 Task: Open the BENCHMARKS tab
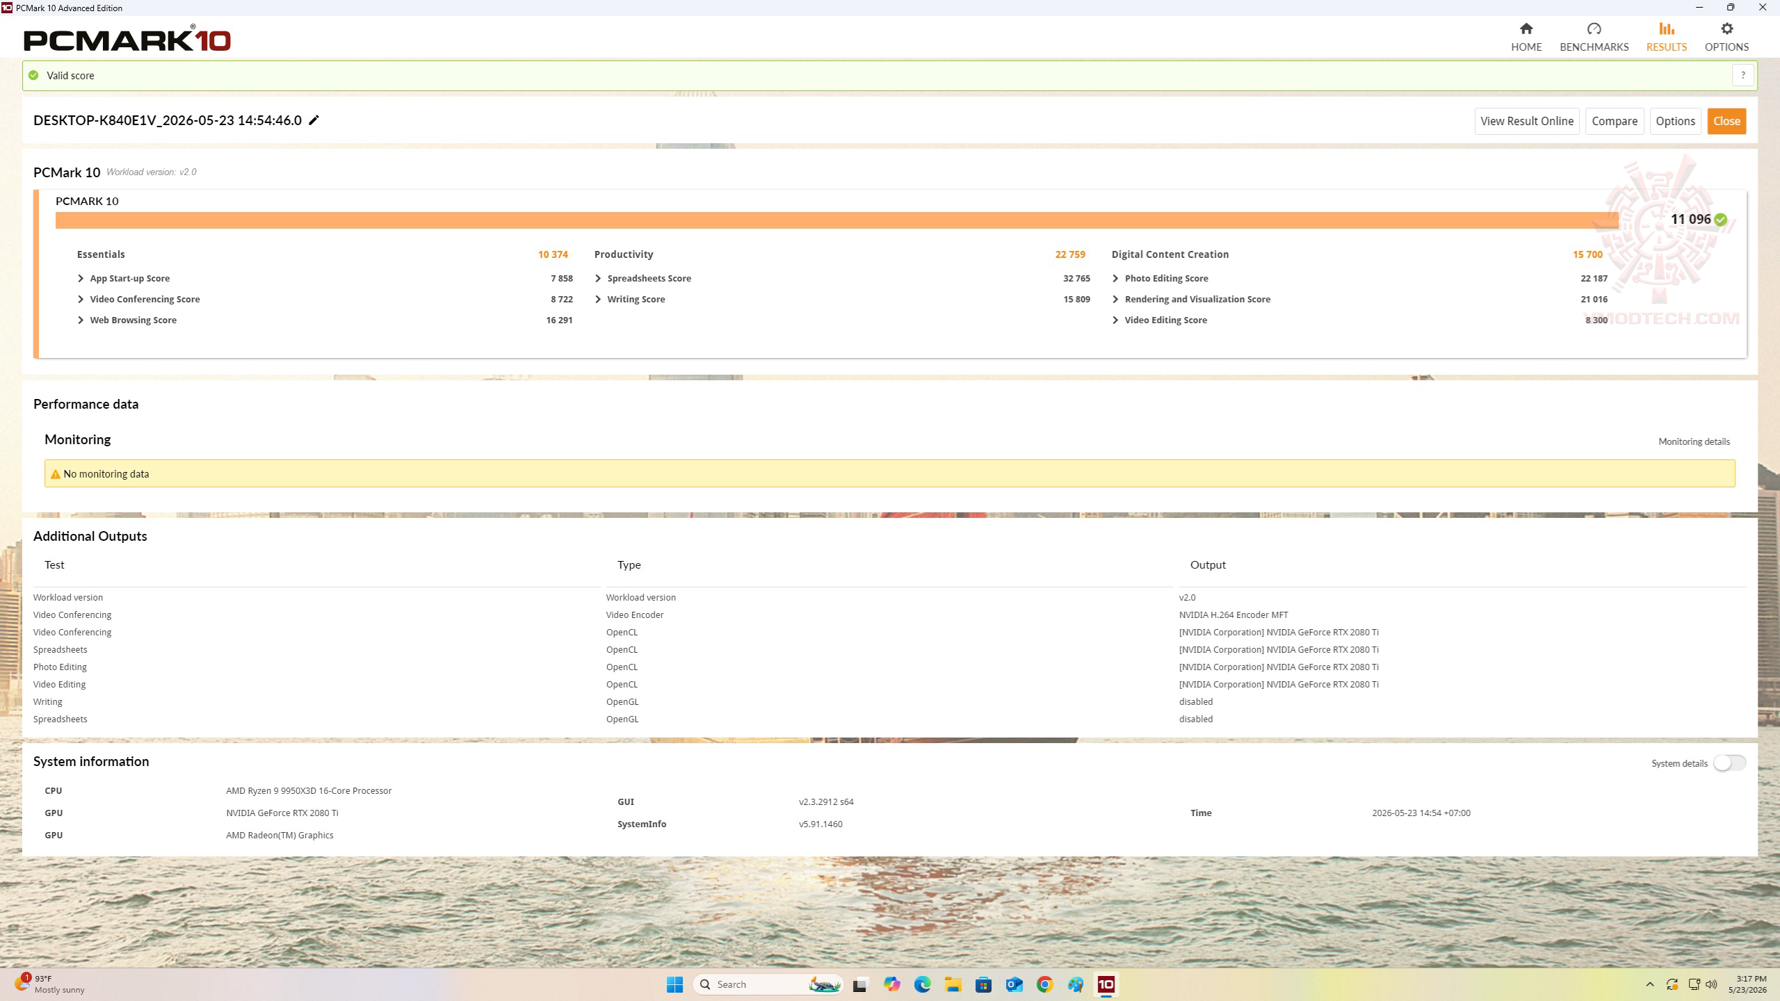1594,37
